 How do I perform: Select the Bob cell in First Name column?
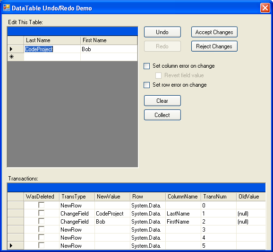coord(109,49)
